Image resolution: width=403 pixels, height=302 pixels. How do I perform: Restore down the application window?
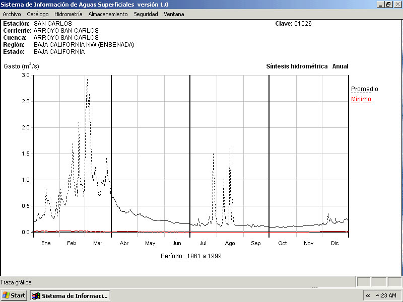[388, 4]
